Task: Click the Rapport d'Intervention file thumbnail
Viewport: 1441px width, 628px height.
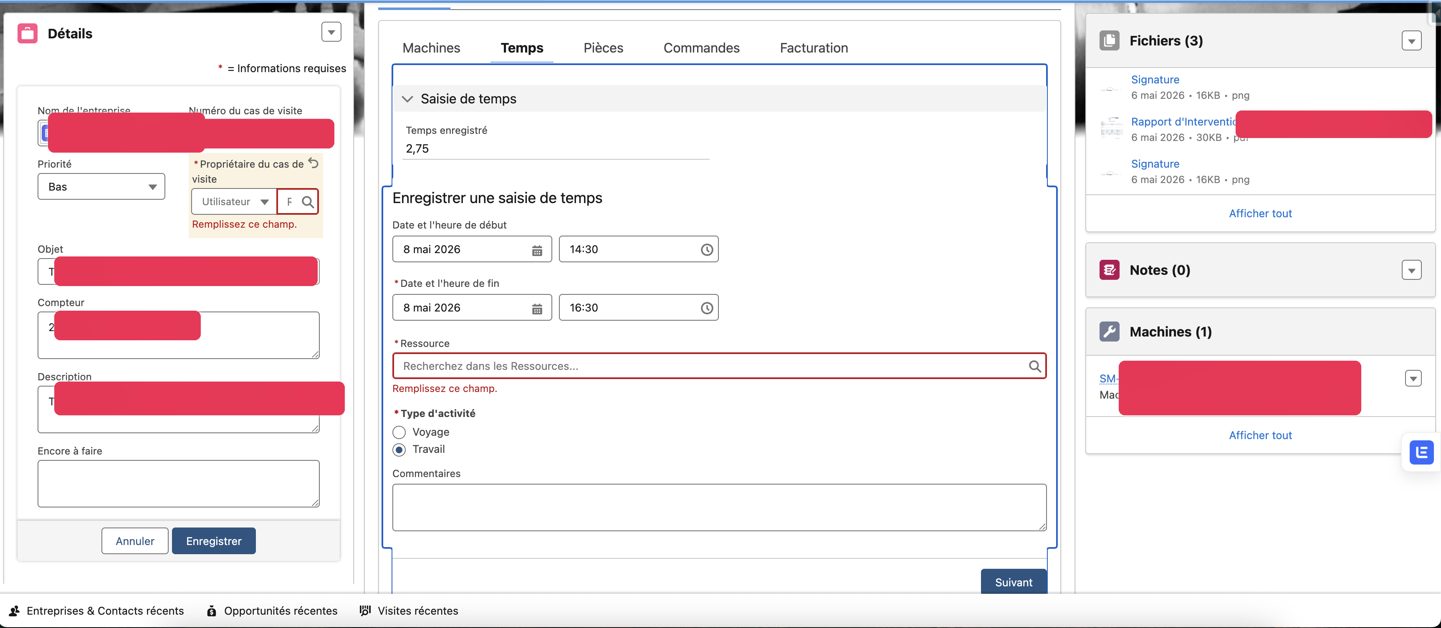Action: (1111, 128)
